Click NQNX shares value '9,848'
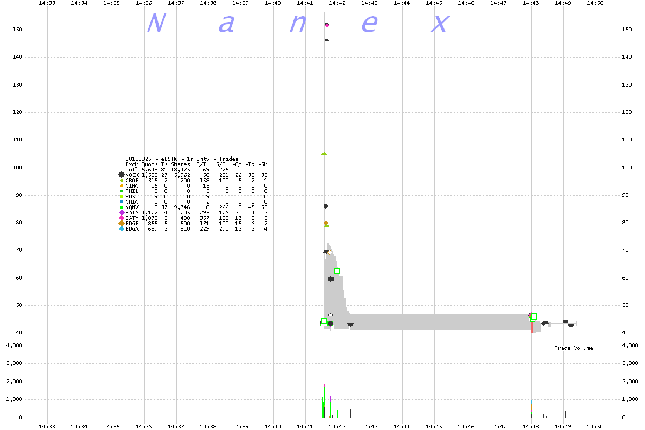The image size is (645, 430). 182,207
